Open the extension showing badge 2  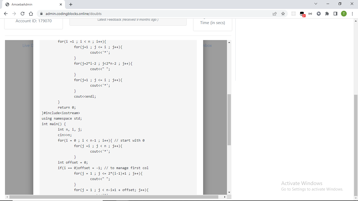302,14
